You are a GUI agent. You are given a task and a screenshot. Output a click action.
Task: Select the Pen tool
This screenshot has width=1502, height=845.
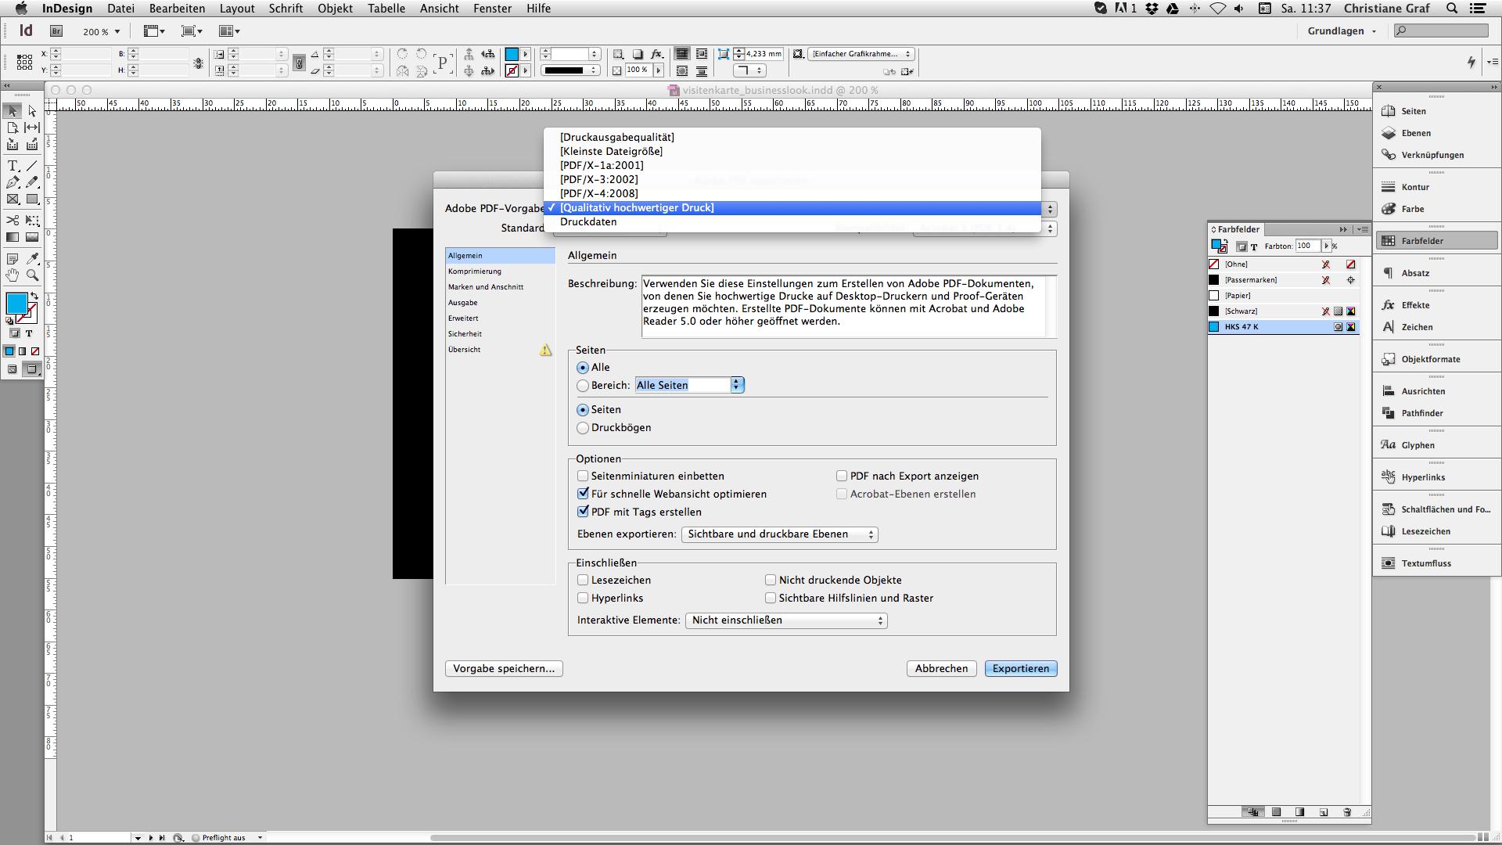pos(13,182)
